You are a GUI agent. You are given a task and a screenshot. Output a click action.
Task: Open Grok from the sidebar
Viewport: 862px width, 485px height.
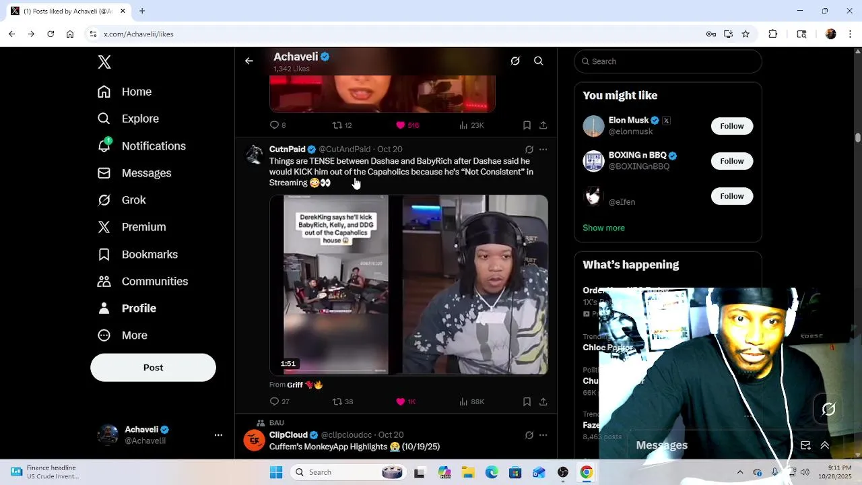121,200
